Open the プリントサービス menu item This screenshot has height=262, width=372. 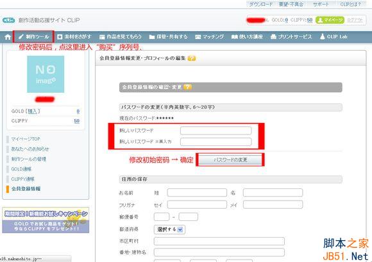[291, 37]
